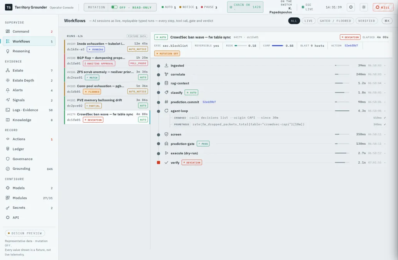The image size is (398, 260).
Task: Click the RISK 0.18 bar
Action: point(241,46)
